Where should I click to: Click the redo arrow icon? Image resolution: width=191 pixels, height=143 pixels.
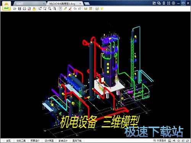point(80,9)
